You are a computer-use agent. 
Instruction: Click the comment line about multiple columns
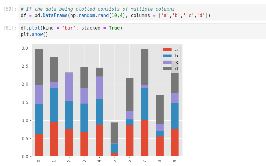(x=98, y=9)
